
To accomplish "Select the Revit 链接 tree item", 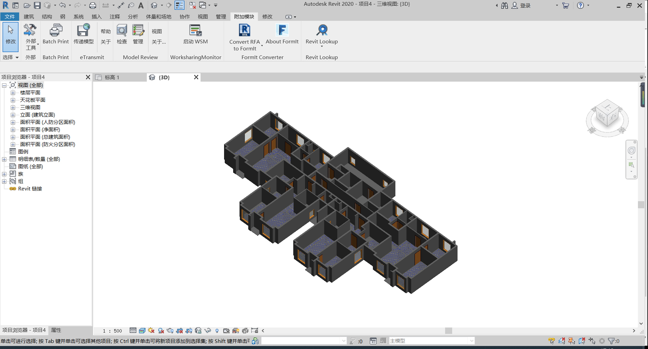I will pyautogui.click(x=30, y=189).
